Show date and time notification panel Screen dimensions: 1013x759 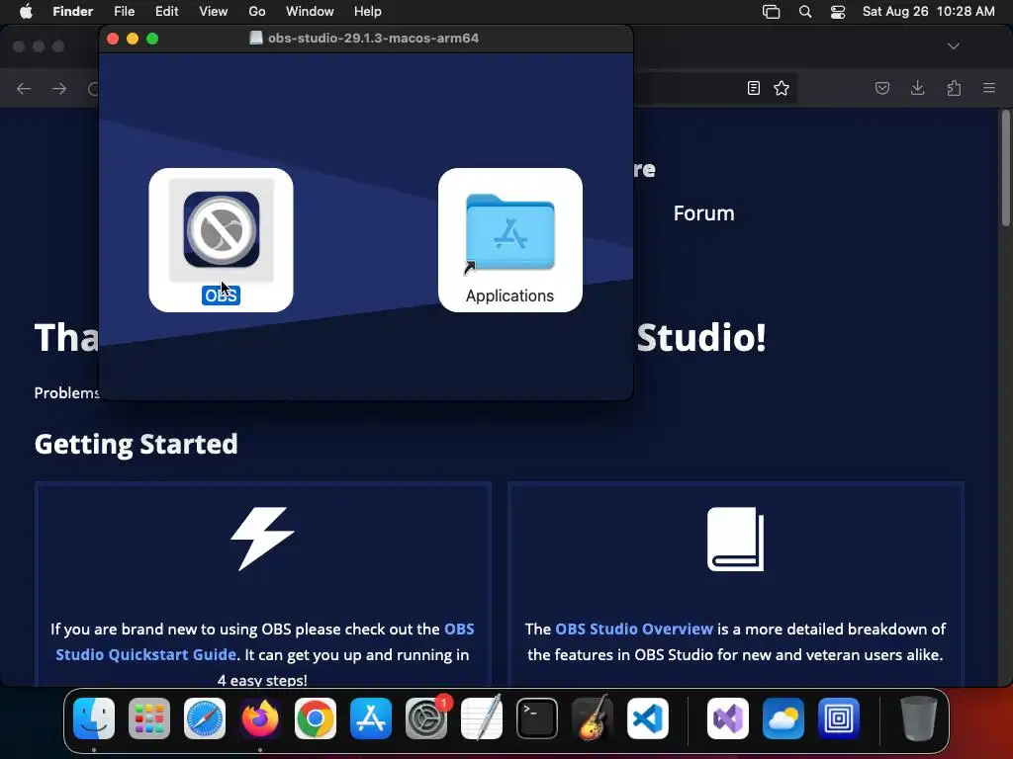[928, 12]
